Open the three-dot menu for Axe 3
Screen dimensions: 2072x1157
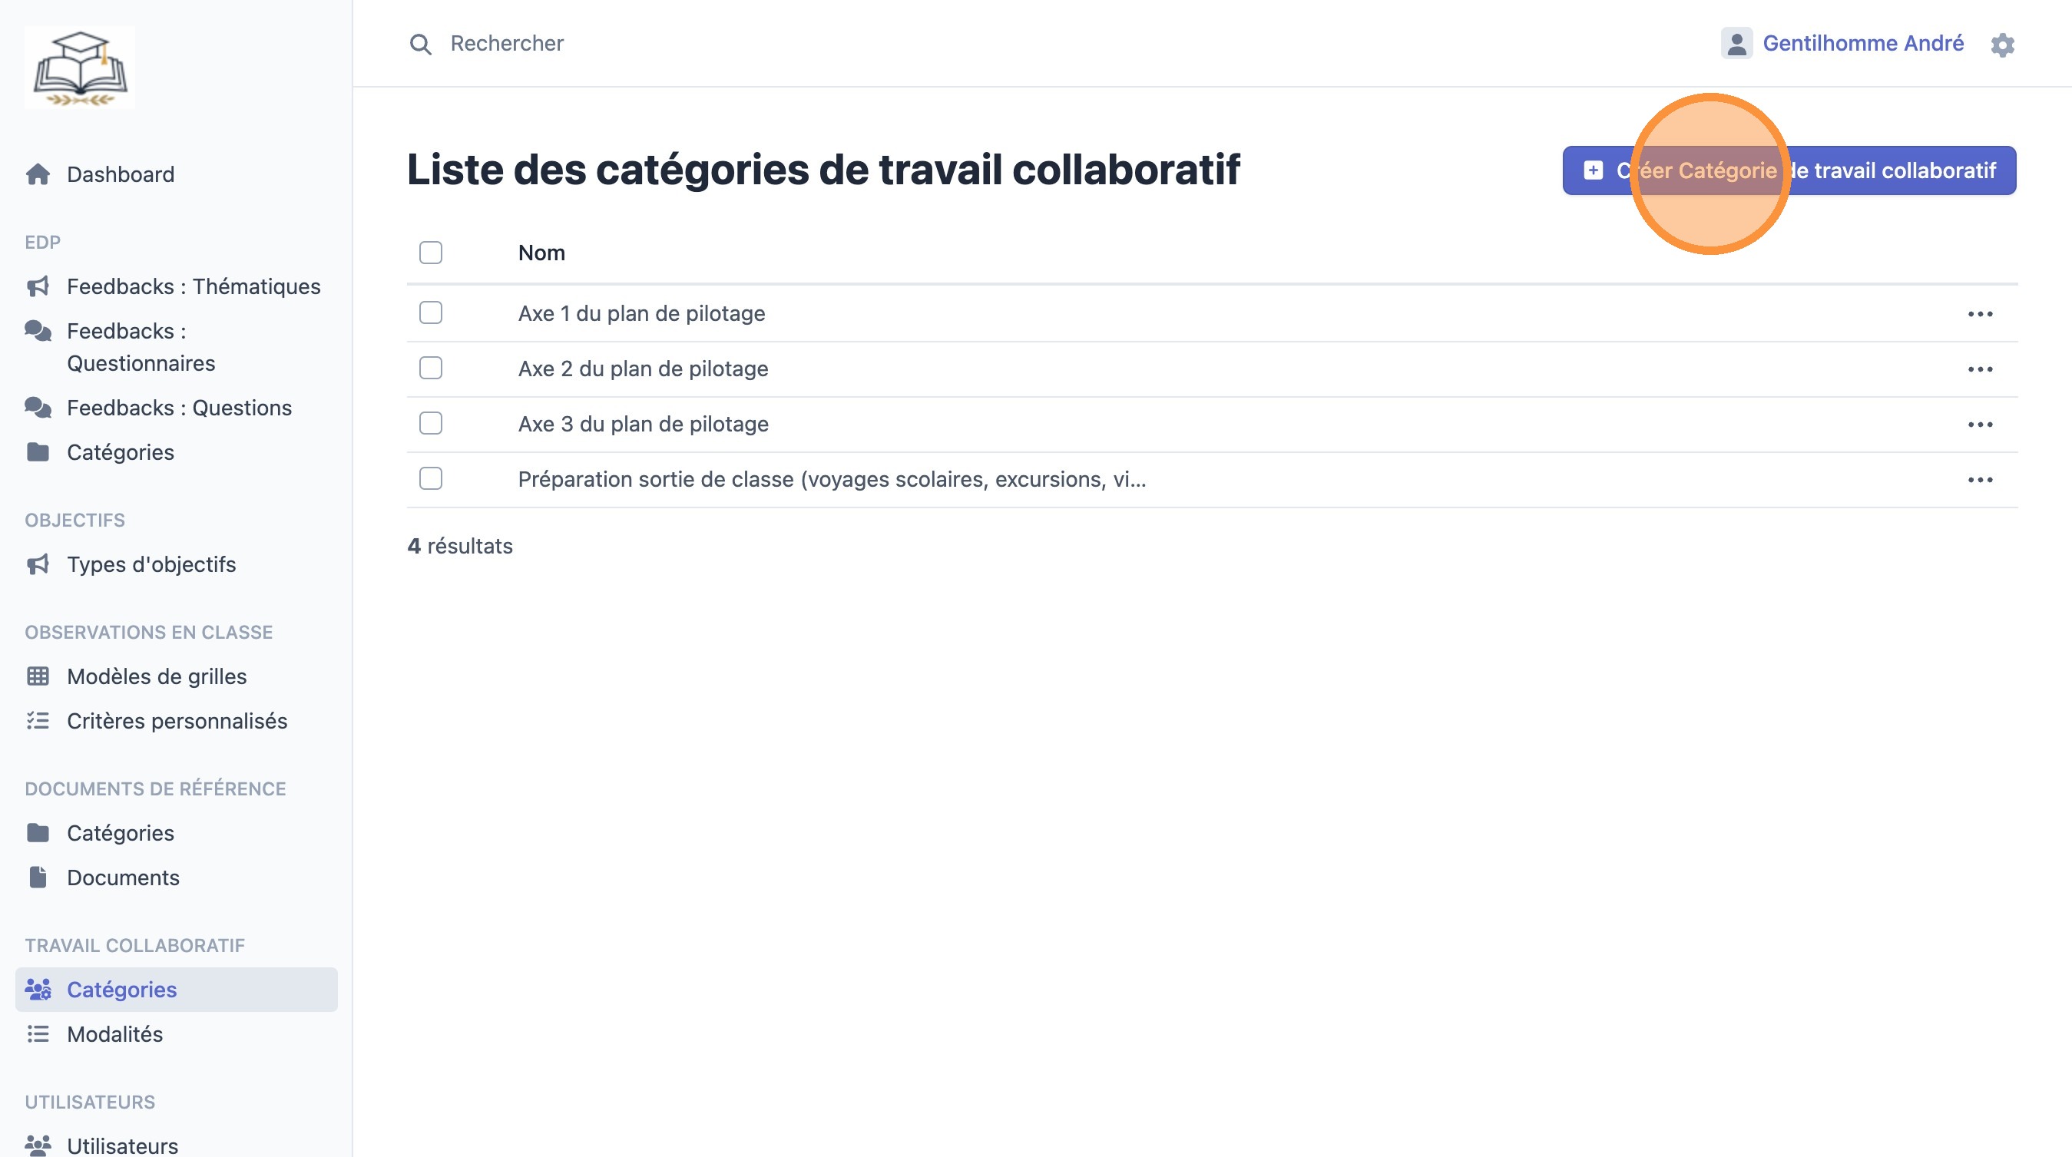(x=1980, y=425)
